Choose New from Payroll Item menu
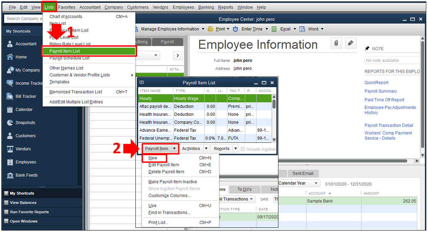This screenshot has height=233, width=428. click(x=153, y=158)
